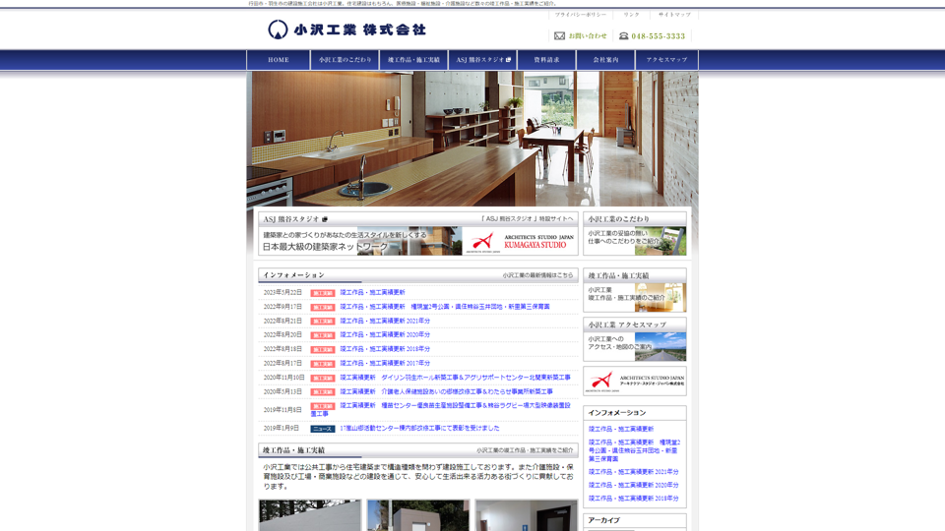Click the envelope お問い合わせ contact icon
This screenshot has width=945, height=531.
559,36
